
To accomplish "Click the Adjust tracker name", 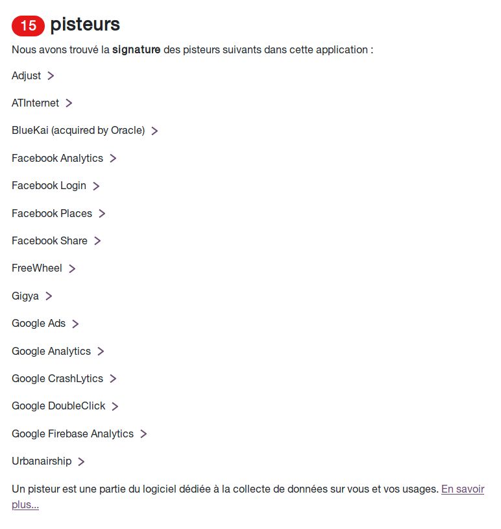I will (26, 76).
